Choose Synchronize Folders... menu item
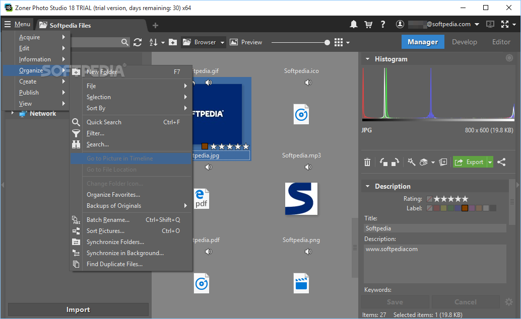Viewport: 521px width, 319px height. (131, 242)
